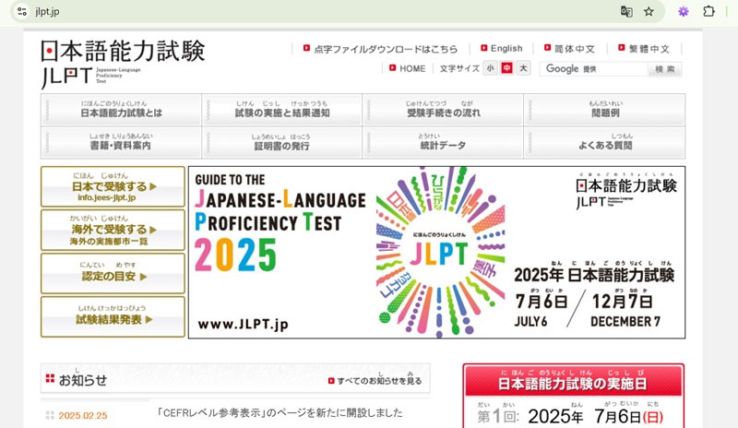Open 統計データ menu
The width and height of the screenshot is (738, 428).
(443, 142)
